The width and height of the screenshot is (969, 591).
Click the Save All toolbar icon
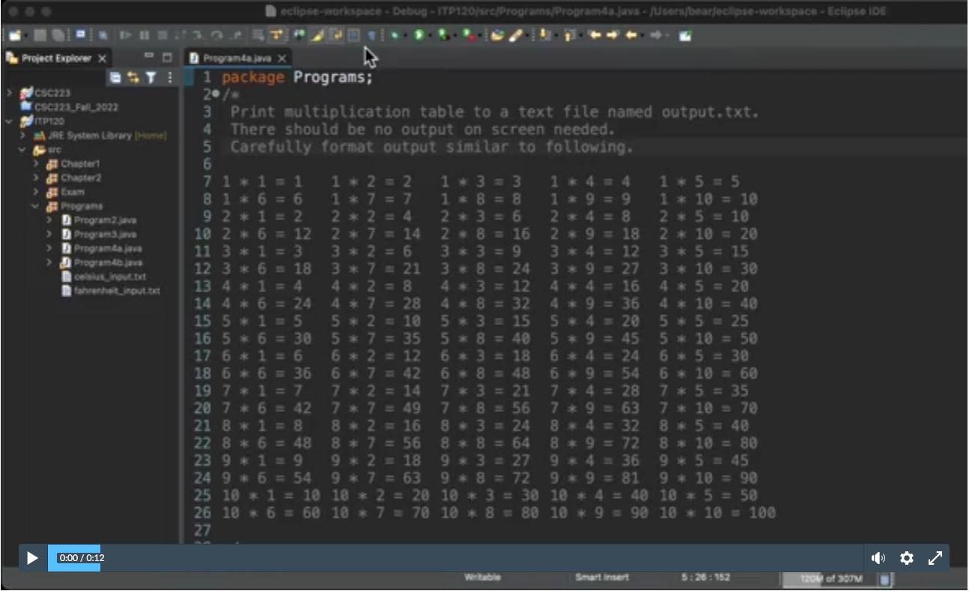(x=58, y=35)
